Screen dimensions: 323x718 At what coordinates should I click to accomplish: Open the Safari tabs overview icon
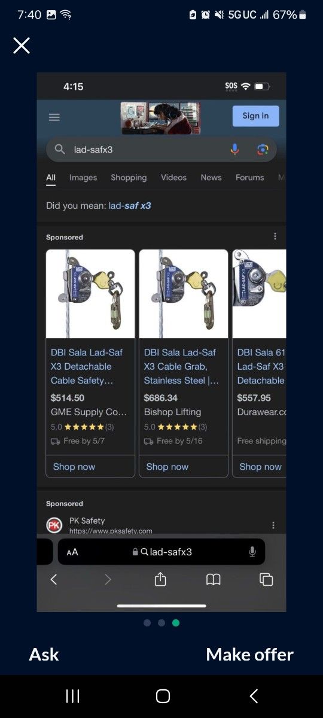tap(266, 579)
